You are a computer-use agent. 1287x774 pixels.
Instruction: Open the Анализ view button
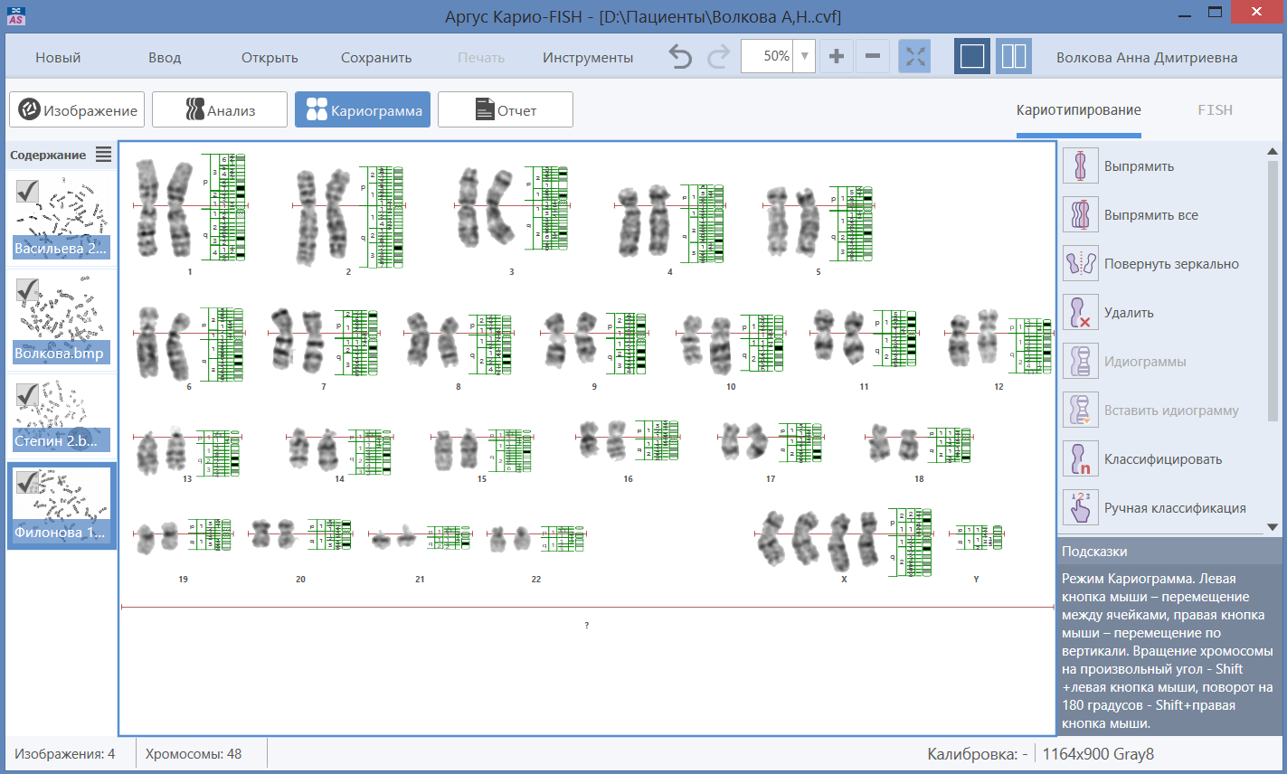(x=220, y=110)
